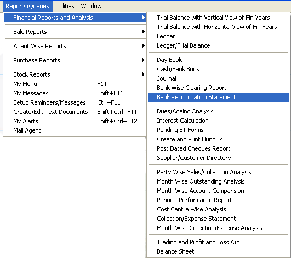Choose Setup Reminders/Messages
This screenshot has height=258, width=291.
(x=75, y=102)
